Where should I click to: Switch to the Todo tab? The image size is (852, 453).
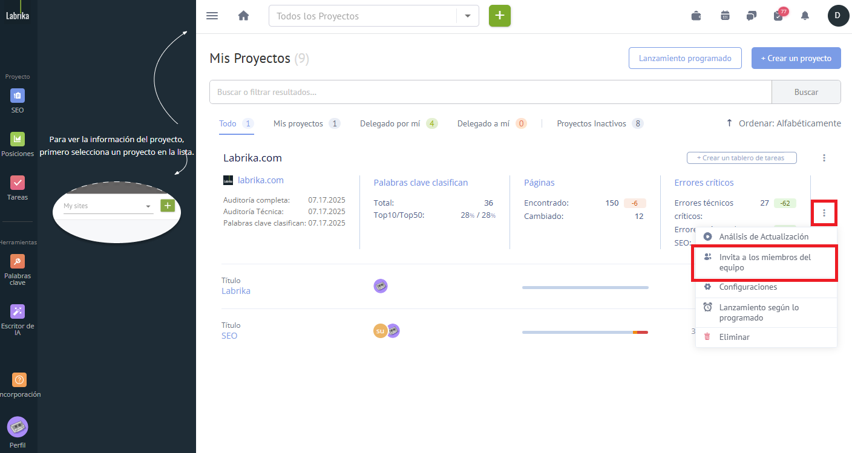click(x=237, y=123)
